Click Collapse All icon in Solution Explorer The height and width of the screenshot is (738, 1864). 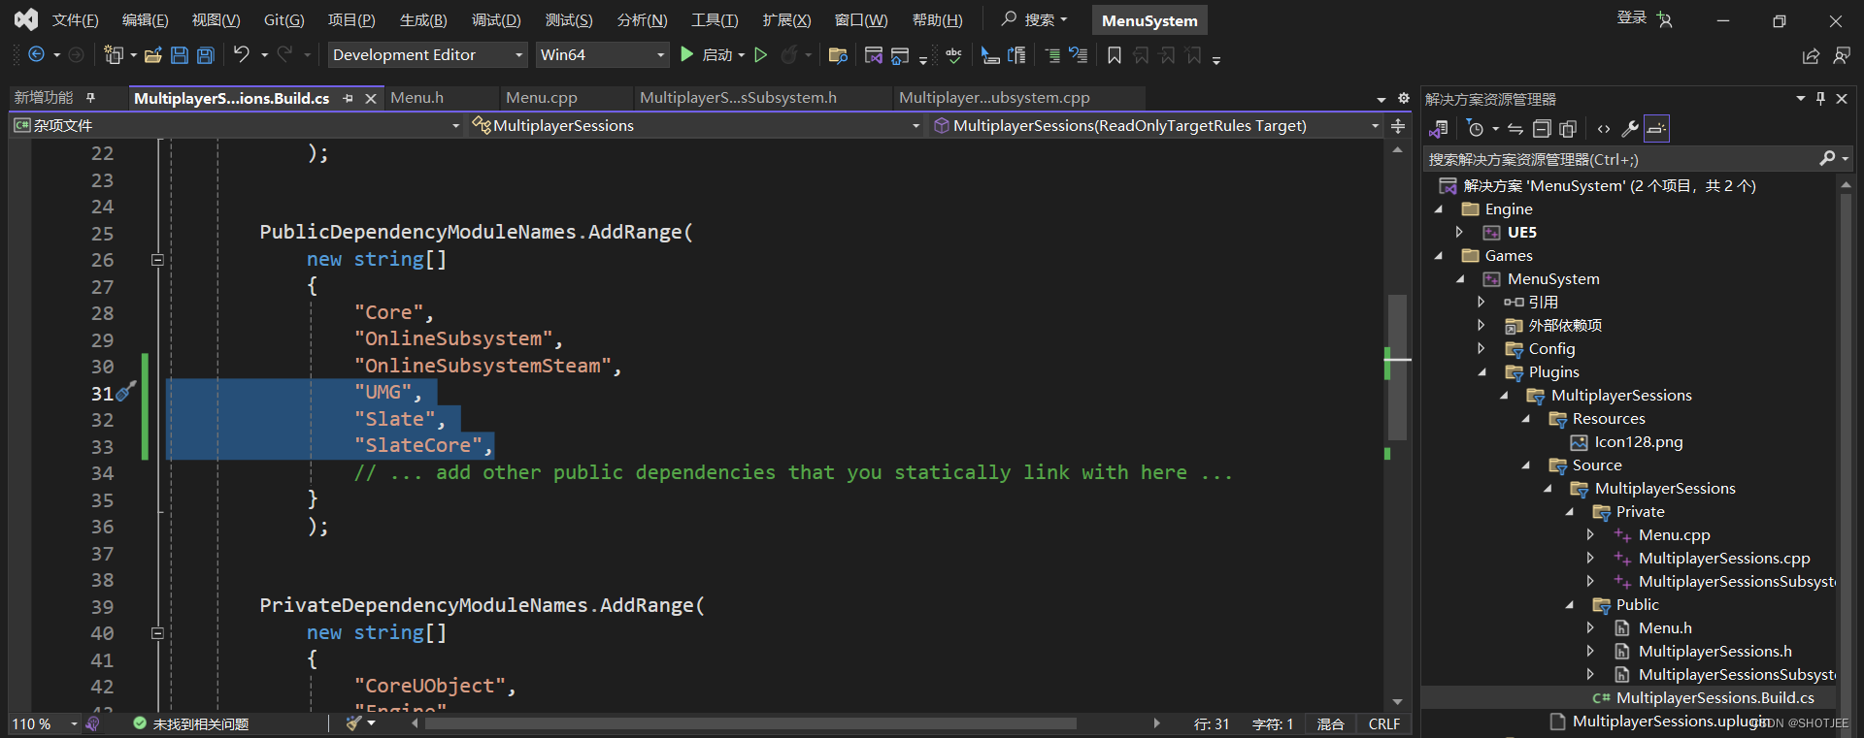coord(1542,128)
